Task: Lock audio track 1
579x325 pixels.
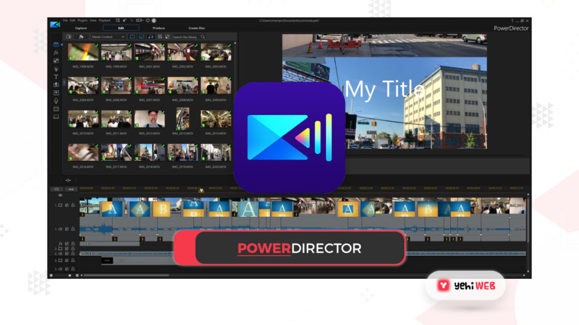Action: click(x=72, y=229)
